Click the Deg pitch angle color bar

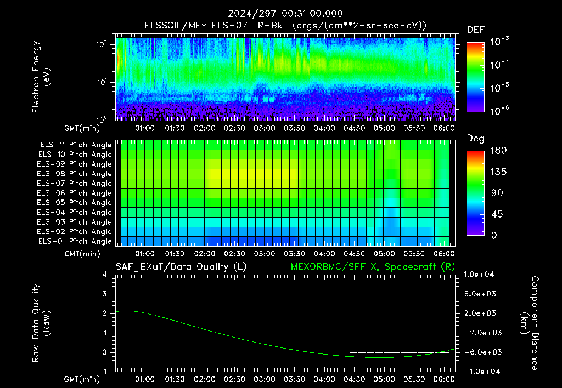tap(475, 193)
